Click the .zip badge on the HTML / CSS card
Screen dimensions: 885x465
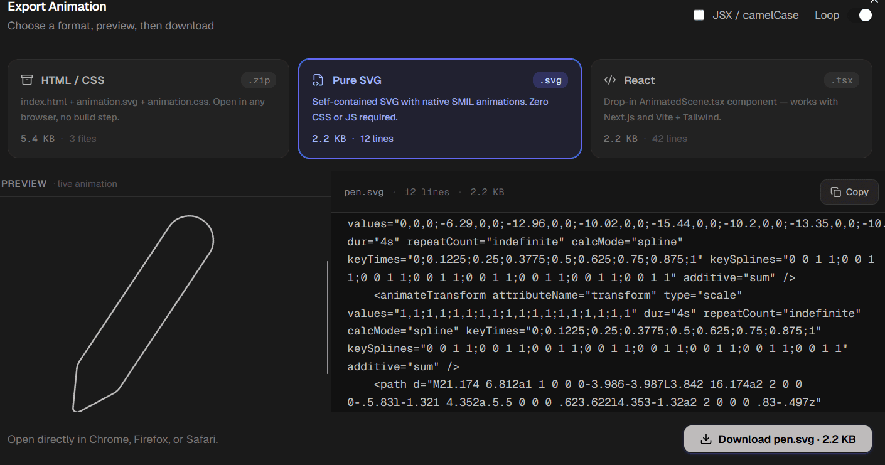click(259, 80)
